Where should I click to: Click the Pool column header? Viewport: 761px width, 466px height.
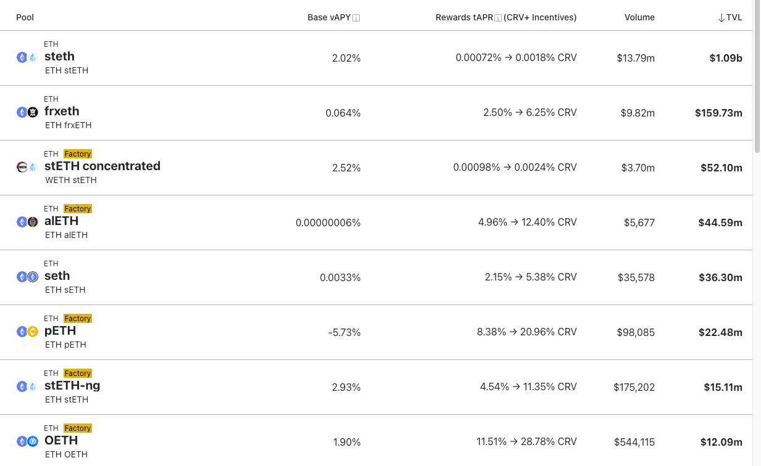tap(25, 17)
